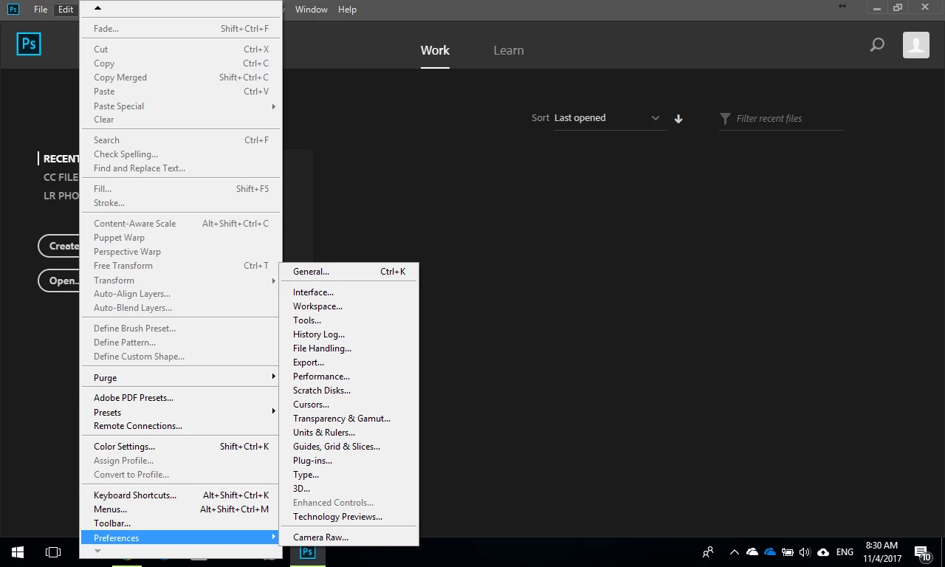Image resolution: width=945 pixels, height=567 pixels.
Task: Open Technology Previews preferences
Action: coord(348,517)
